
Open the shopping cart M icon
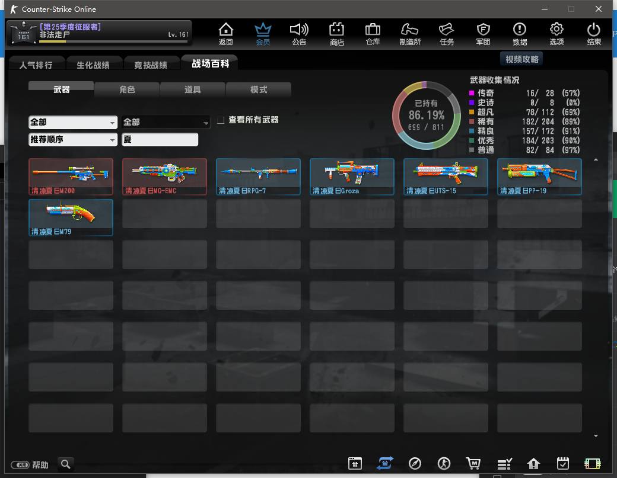point(473,463)
